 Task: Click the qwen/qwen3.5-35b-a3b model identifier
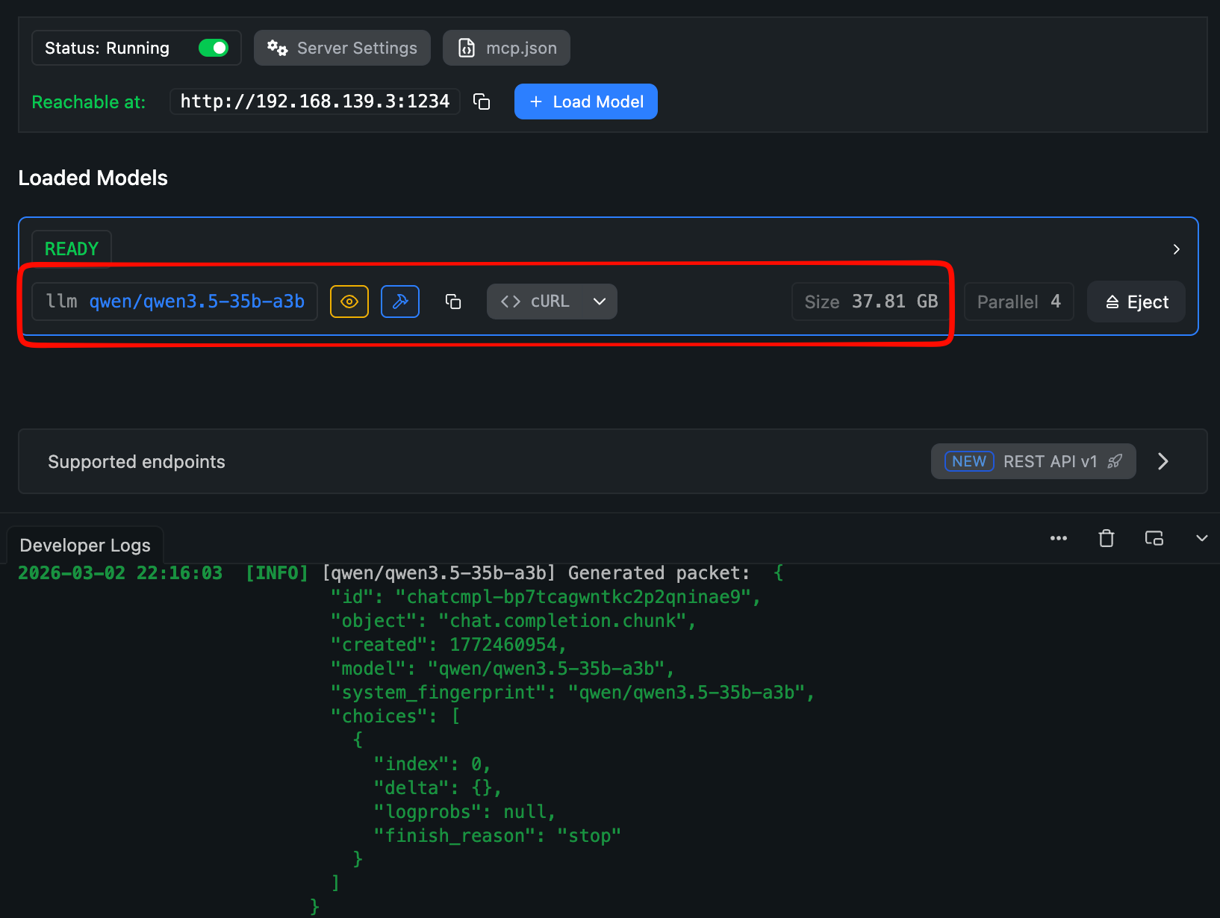click(x=196, y=302)
